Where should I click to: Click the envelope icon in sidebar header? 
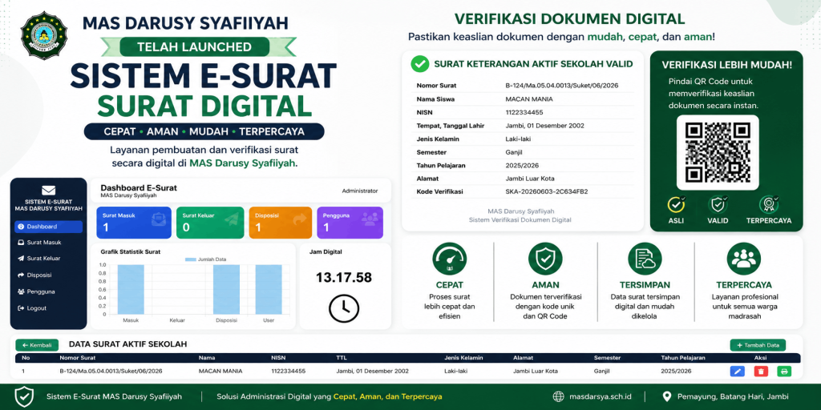coord(48,191)
